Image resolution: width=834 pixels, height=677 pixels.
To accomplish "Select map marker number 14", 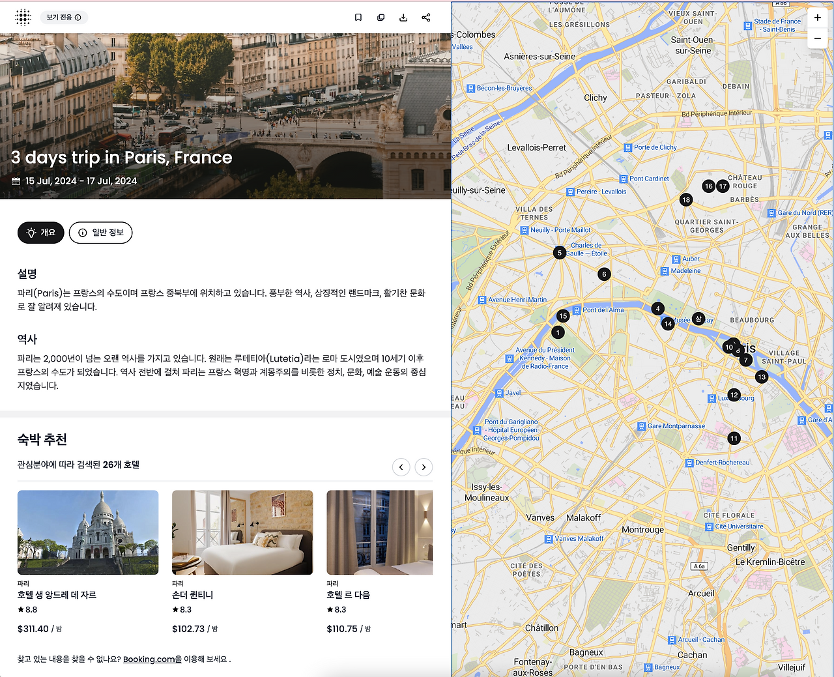I will [668, 324].
